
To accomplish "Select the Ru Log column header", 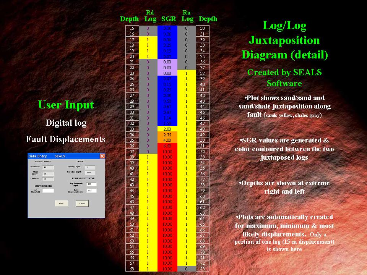I will pos(187,16).
